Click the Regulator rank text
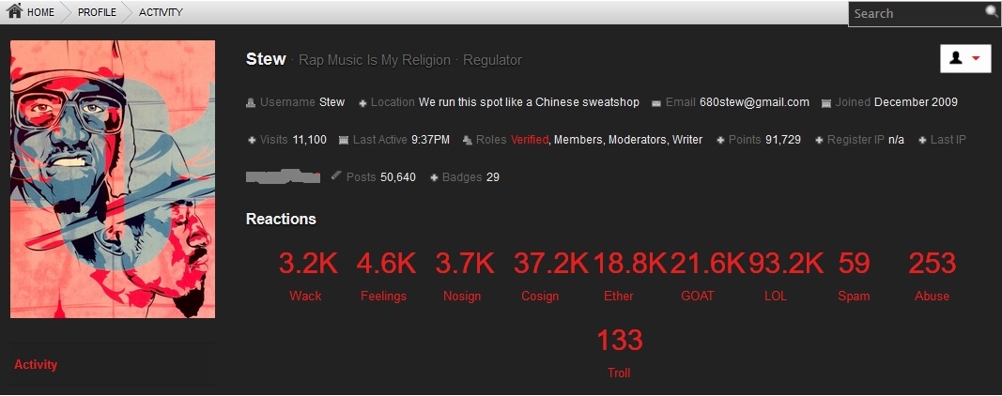This screenshot has width=1002, height=396. (x=492, y=60)
